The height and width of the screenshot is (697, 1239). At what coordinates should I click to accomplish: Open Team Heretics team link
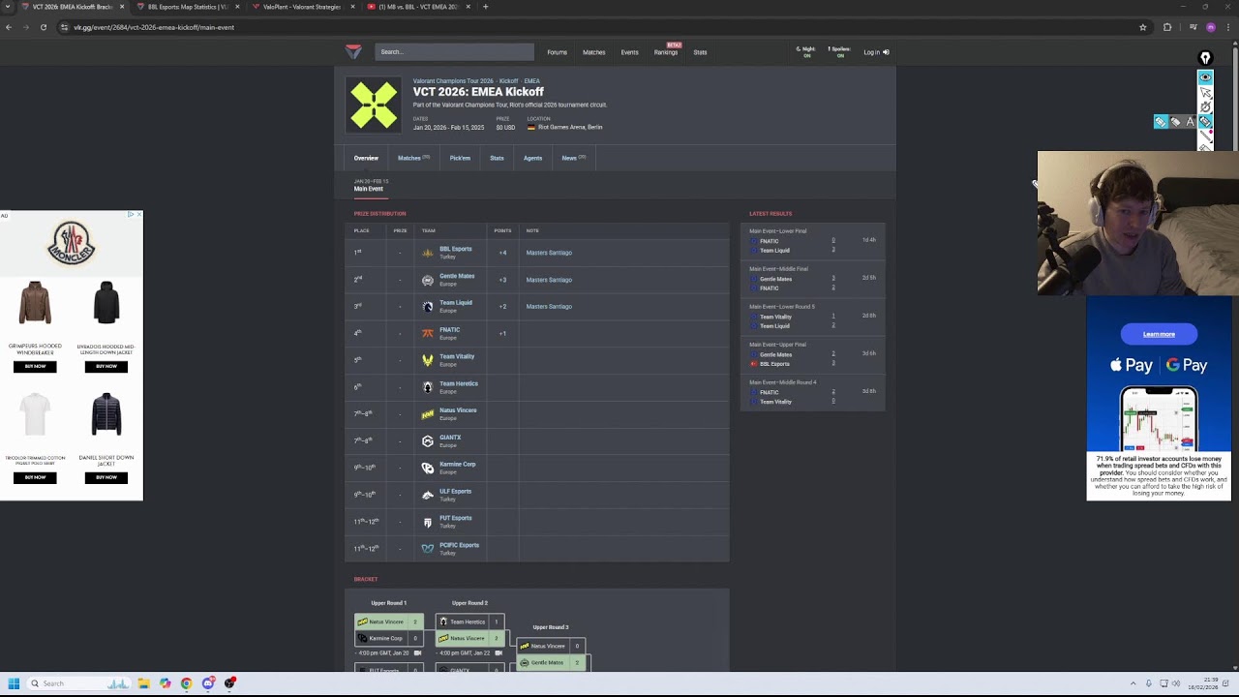point(459,383)
